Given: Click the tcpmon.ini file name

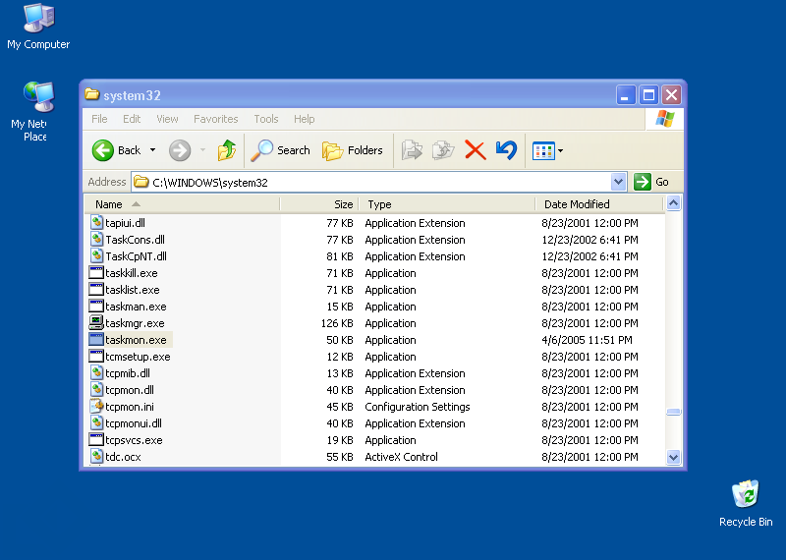Looking at the screenshot, I should (x=130, y=407).
